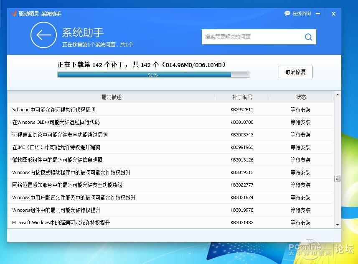Click 等待安装 status for KB3031432

tap(300, 223)
